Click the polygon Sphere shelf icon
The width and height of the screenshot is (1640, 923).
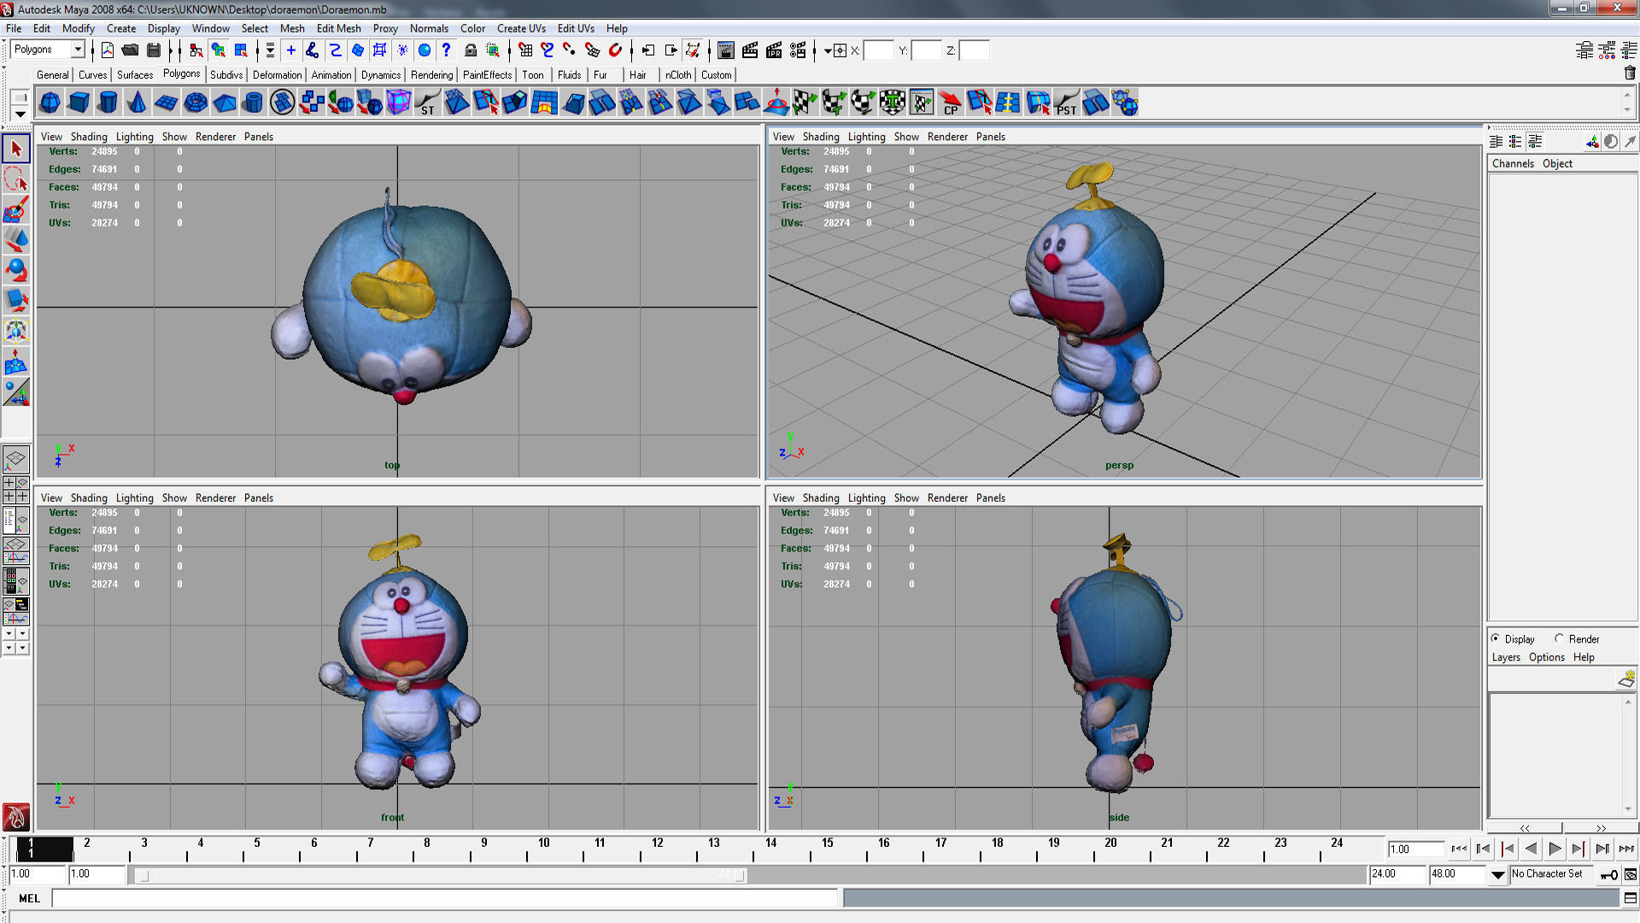50,103
